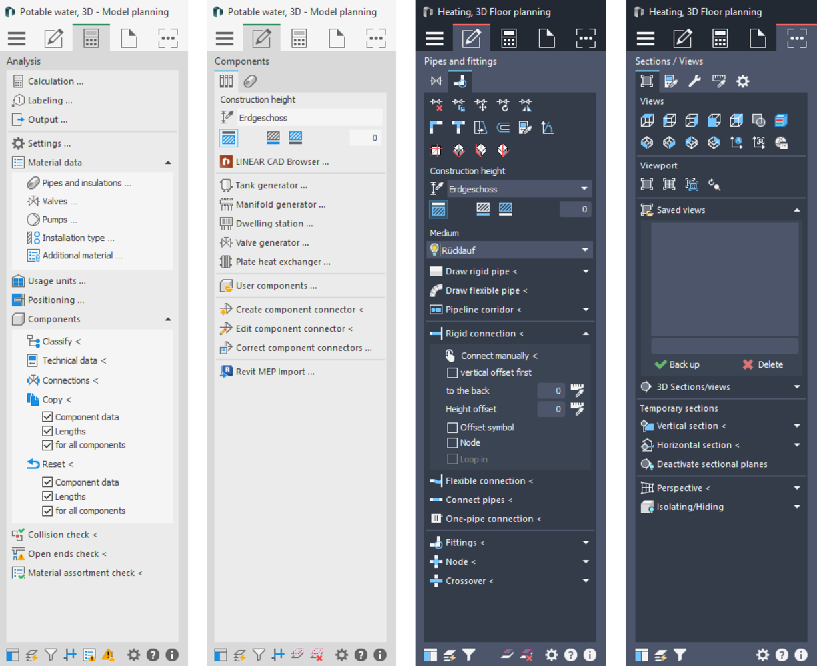Viewport: 817px width, 666px height.
Task: Open hamburger menu in first Potable water panel
Action: [x=17, y=39]
